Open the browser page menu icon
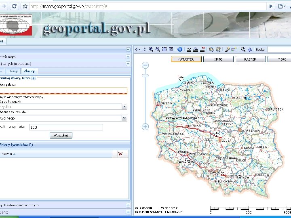The height and width of the screenshot is (218, 291). [282, 6]
